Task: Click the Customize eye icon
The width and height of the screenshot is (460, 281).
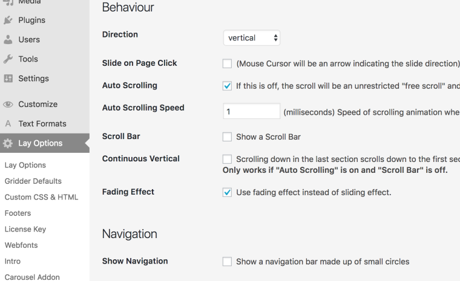Action: (8, 105)
